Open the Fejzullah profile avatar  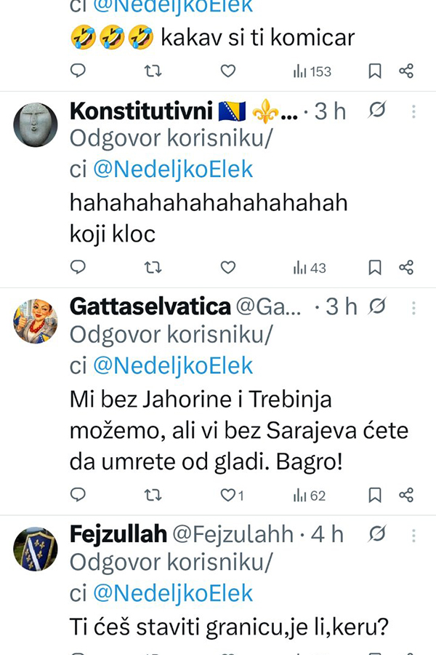36,549
